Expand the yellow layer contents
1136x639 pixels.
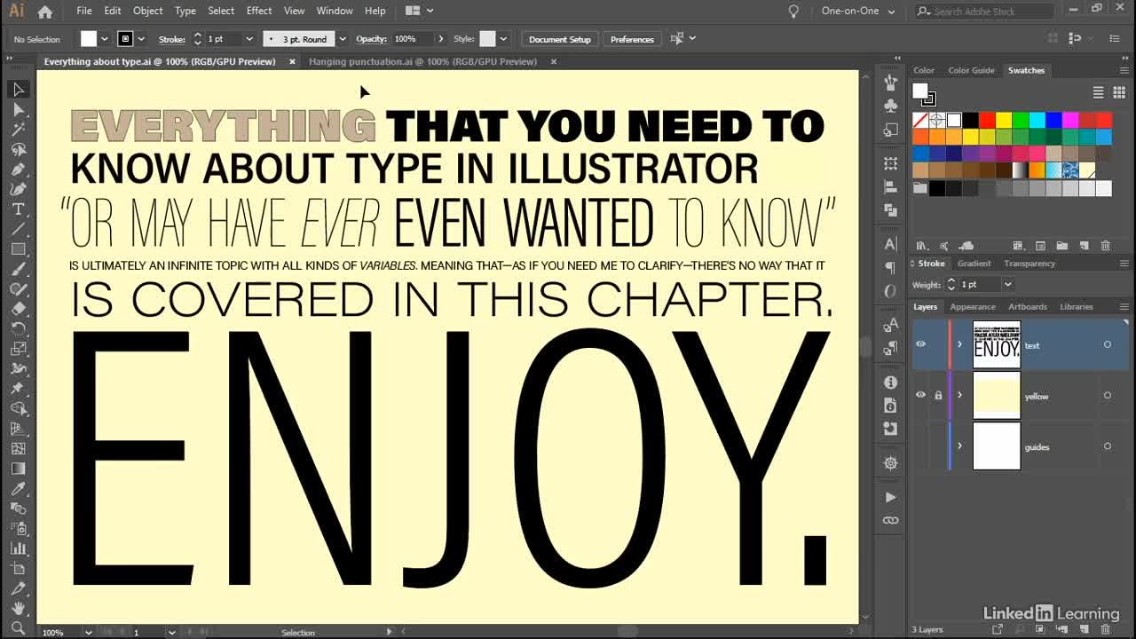click(x=959, y=395)
